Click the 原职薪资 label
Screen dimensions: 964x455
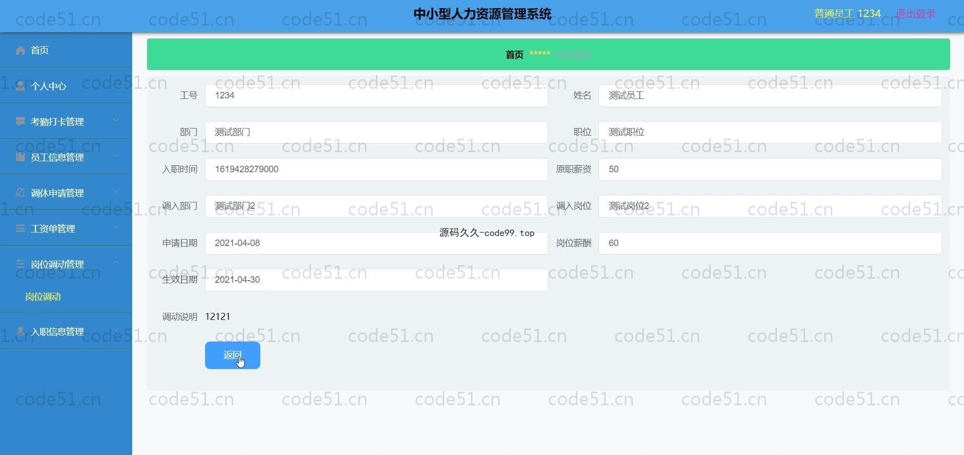coord(573,169)
